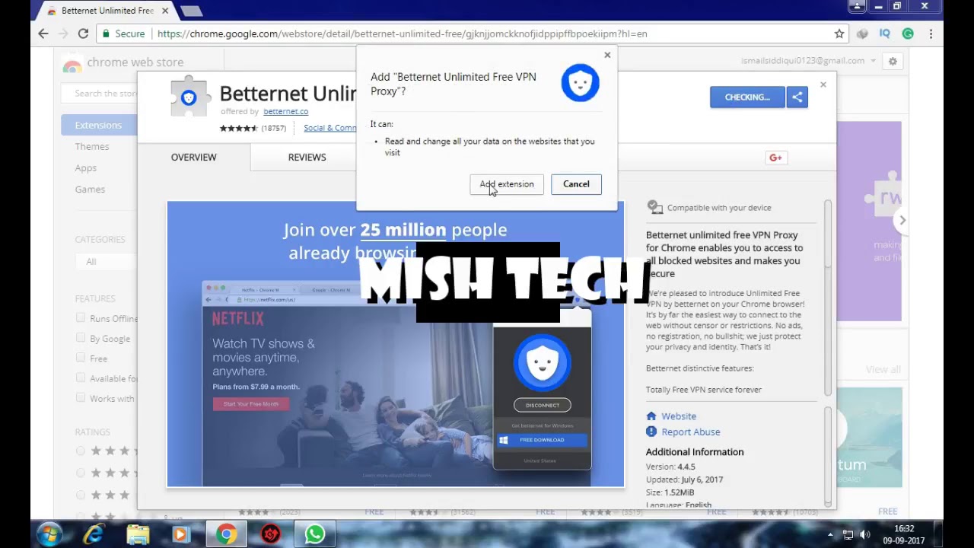Screen dimensions: 974x548
Task: Click the Compatible with your device checkmark icon
Action: pyautogui.click(x=654, y=207)
